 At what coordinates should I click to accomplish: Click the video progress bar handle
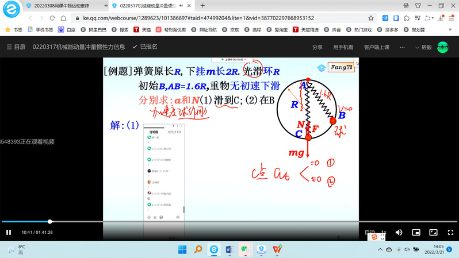(x=50, y=221)
